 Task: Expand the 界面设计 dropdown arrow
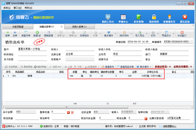(x=173, y=34)
